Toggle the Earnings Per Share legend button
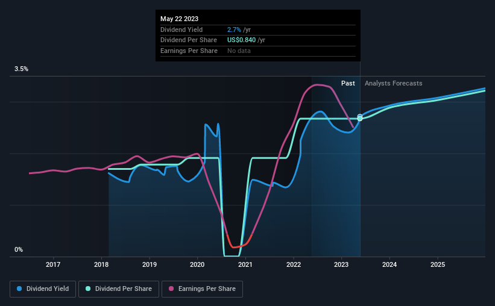 point(202,289)
